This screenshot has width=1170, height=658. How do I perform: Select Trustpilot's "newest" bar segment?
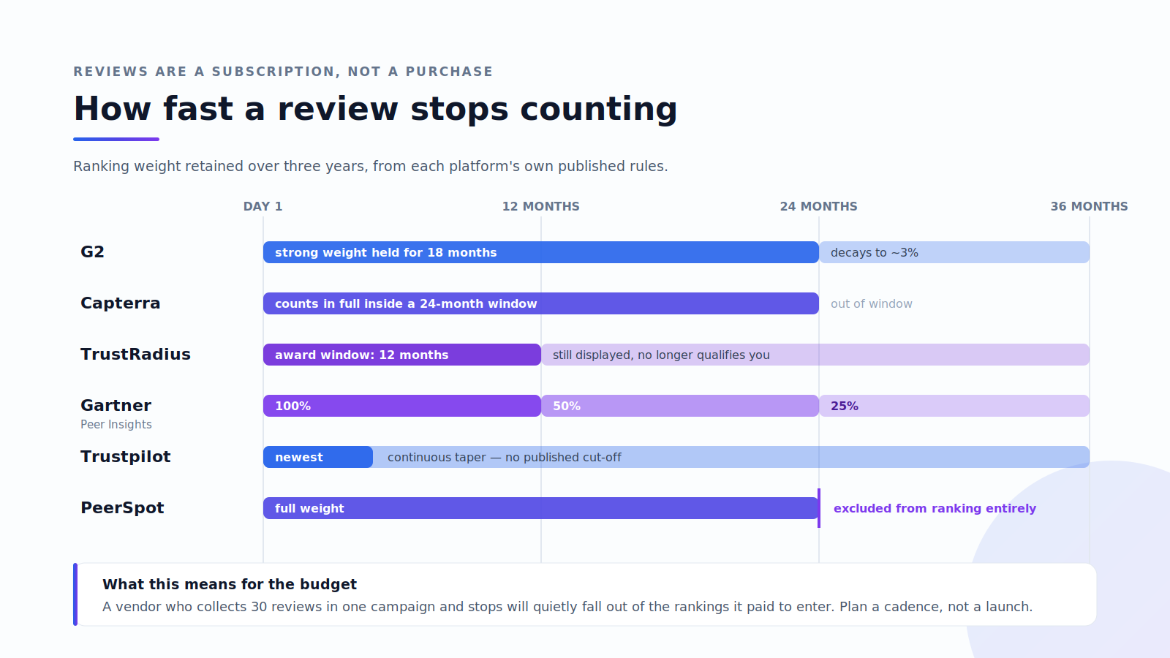(318, 457)
